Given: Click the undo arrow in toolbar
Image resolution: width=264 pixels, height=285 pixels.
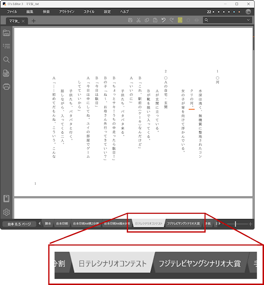Looking at the screenshot, I should (x=163, y=20).
